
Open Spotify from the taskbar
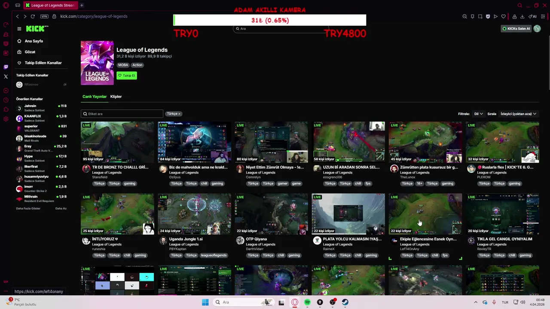coord(307,302)
